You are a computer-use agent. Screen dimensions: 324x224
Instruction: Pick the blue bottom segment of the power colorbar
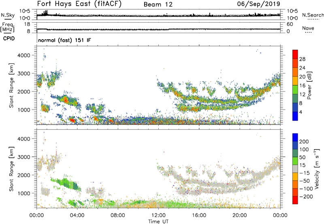click(x=295, y=116)
